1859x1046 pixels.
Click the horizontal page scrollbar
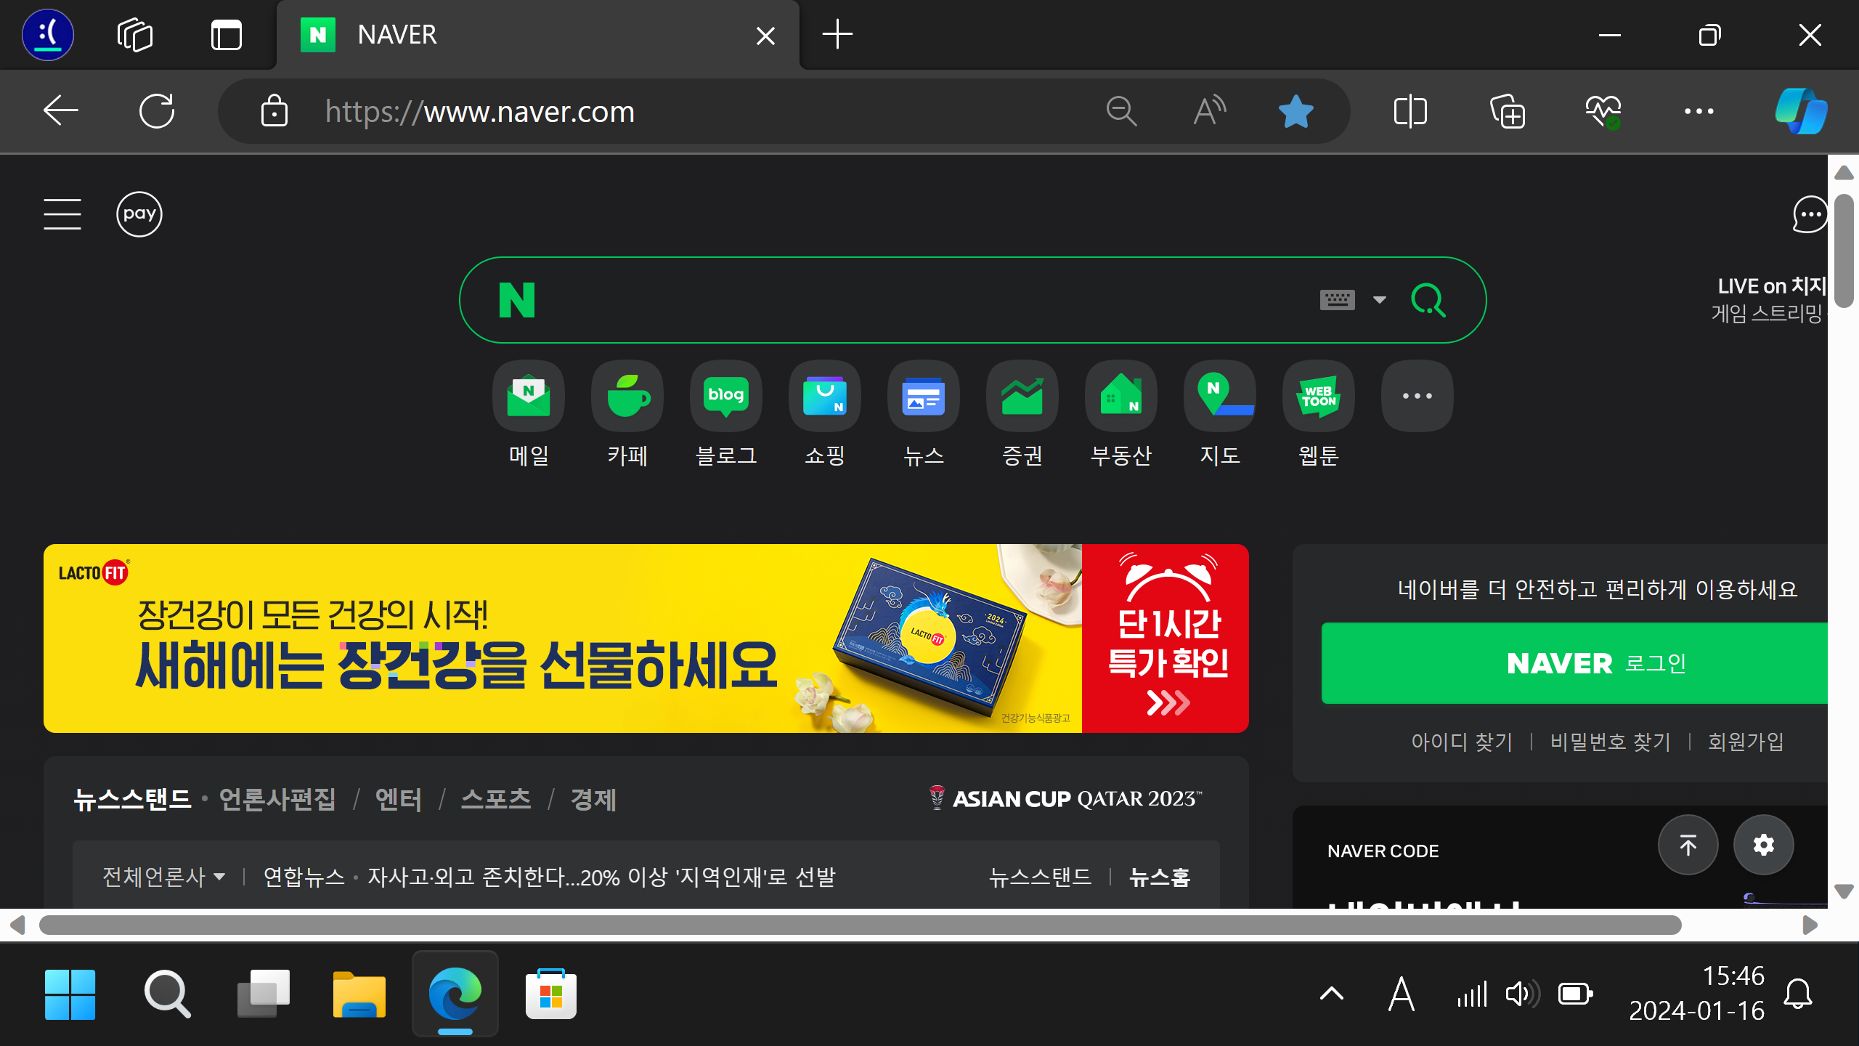click(x=860, y=925)
